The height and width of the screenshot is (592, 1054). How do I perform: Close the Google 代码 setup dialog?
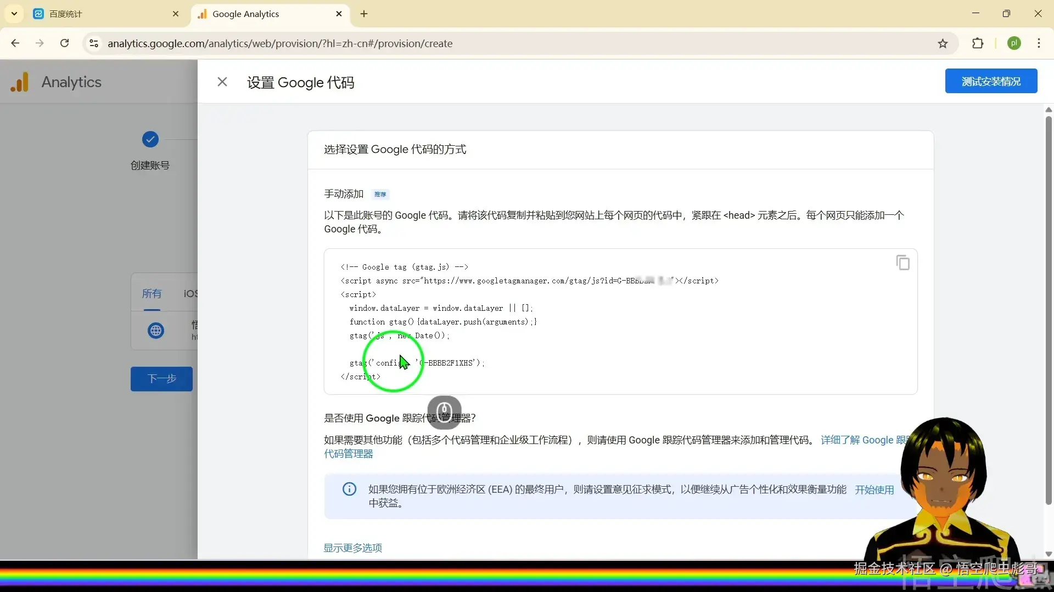(222, 81)
